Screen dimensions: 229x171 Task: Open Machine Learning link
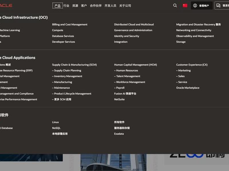point(10,30)
